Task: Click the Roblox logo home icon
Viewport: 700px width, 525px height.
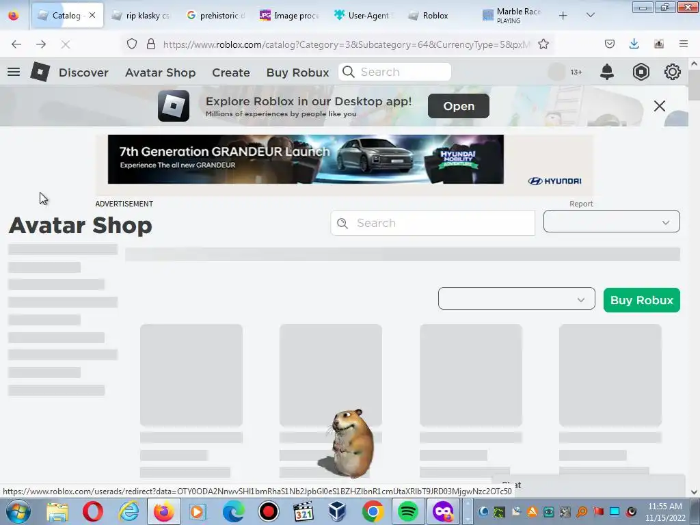Action: 40,71
